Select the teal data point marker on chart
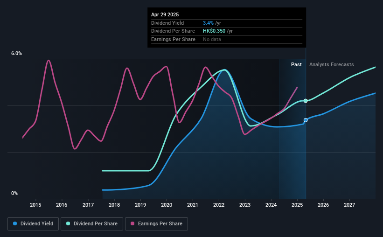383x237 pixels. (306, 101)
